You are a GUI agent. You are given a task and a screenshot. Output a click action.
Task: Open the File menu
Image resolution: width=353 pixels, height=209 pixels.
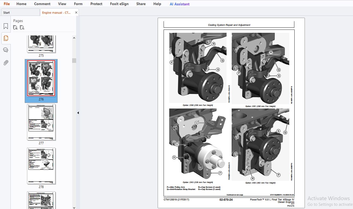(x=7, y=4)
